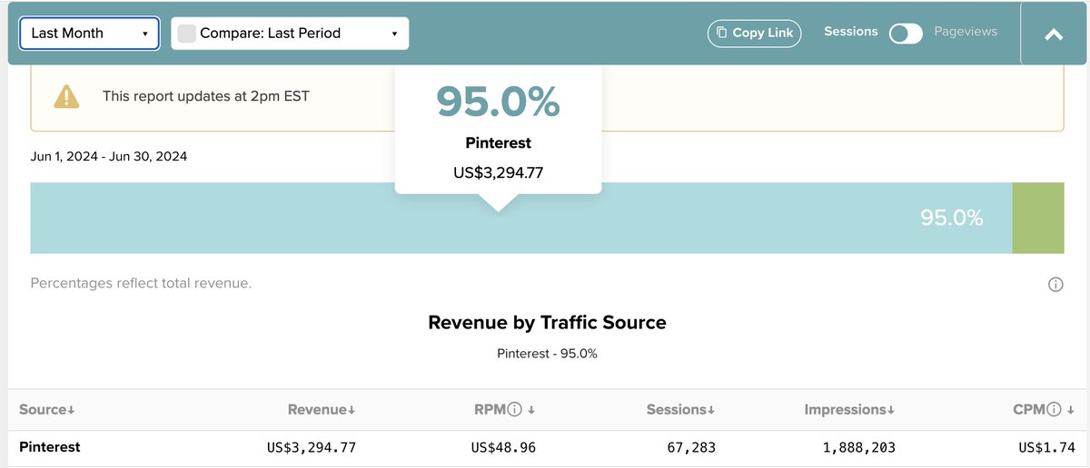Click the US$48.96 RPM value
The height and width of the screenshot is (468, 1090).
point(503,447)
